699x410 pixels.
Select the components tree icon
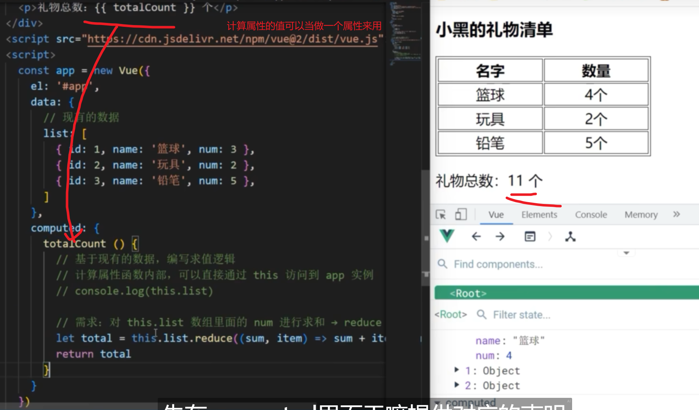click(570, 236)
